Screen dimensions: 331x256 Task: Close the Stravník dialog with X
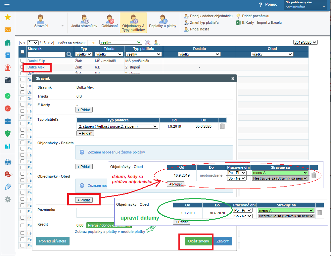[233, 79]
